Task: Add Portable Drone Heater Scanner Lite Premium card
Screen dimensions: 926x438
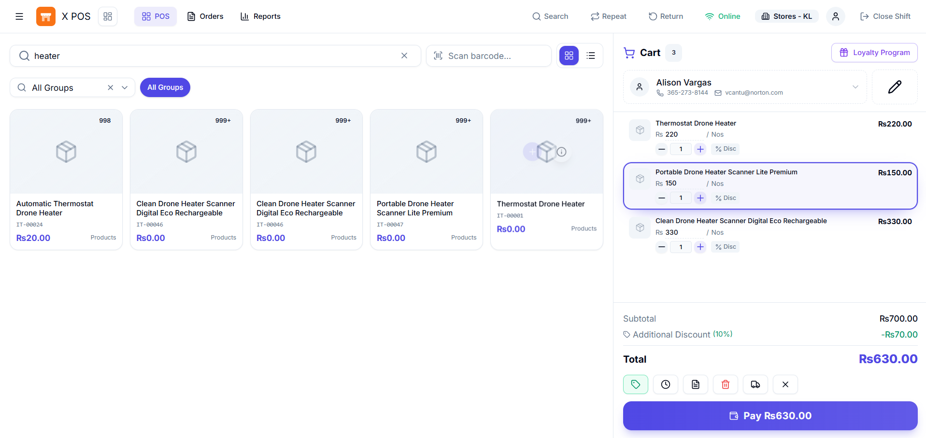Action: pyautogui.click(x=427, y=180)
